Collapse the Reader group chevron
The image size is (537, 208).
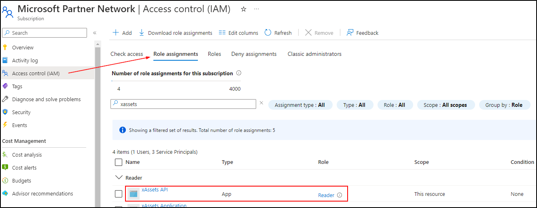(119, 178)
